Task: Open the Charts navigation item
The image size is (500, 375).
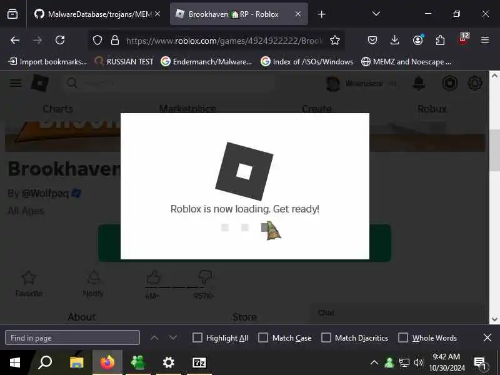Action: (58, 109)
